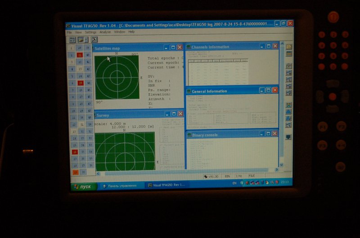Click vertical scrollbar up arrow
The width and height of the screenshot is (360, 238).
[x=282, y=43]
